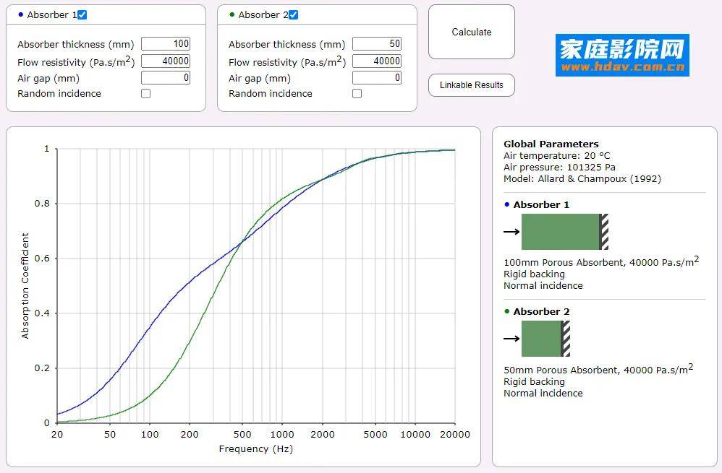722x473 pixels.
Task: Click Absorber 1 air gap field
Action: coord(166,78)
